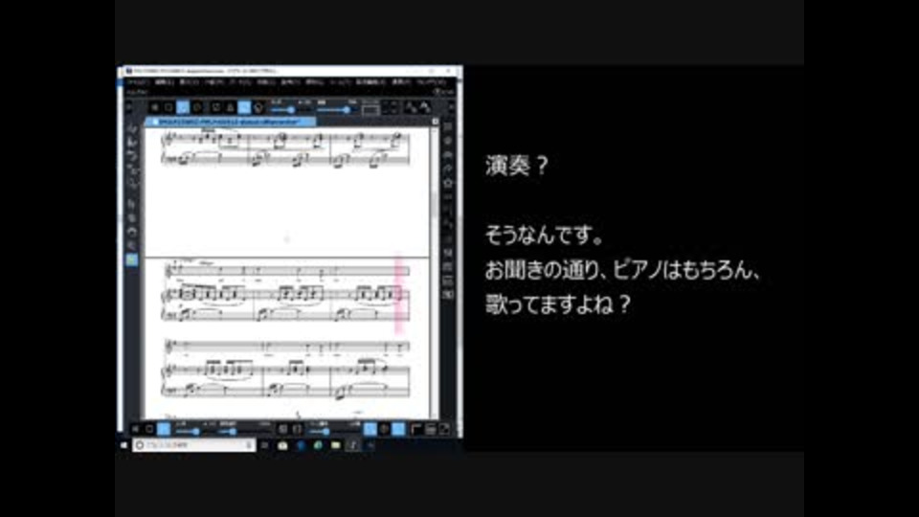Open the Windows Start menu
The image size is (919, 517).
point(123,445)
